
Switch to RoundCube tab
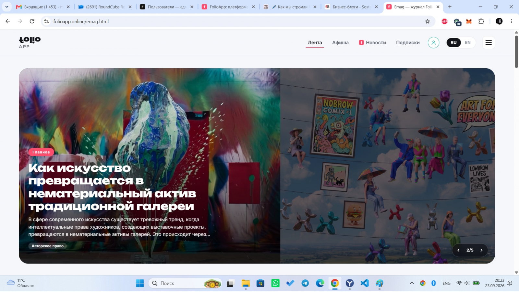(x=104, y=7)
